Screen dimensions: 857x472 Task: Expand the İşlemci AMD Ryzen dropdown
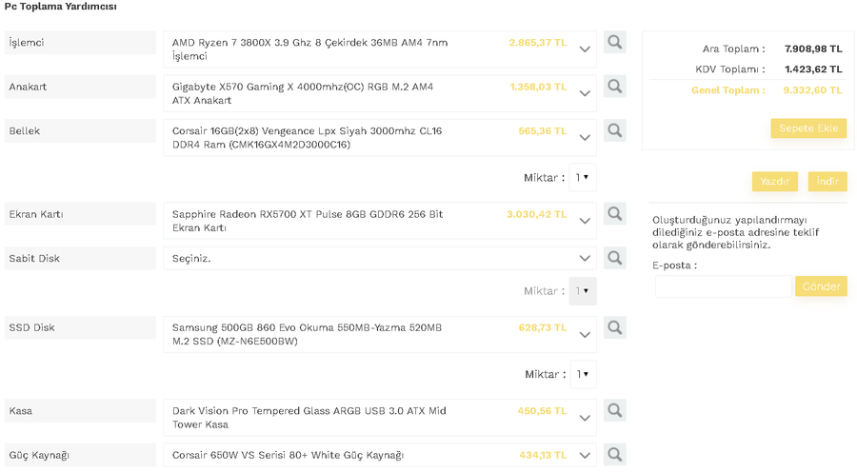pyautogui.click(x=586, y=49)
